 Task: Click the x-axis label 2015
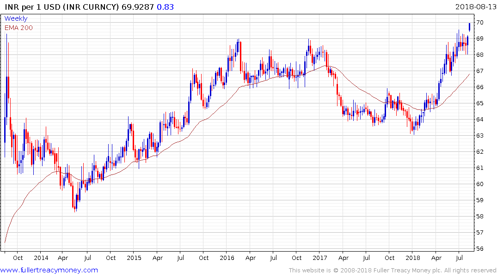pos(134,258)
